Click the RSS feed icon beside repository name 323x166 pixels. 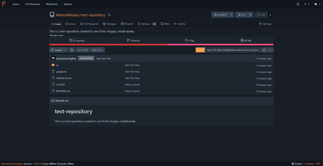[109, 15]
